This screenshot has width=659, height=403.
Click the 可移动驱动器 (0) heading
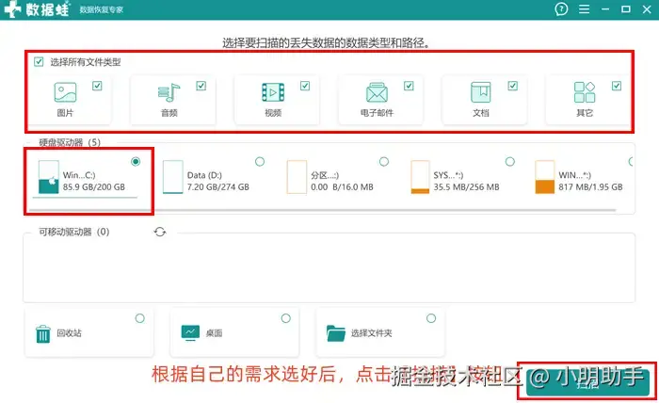pyautogui.click(x=74, y=232)
